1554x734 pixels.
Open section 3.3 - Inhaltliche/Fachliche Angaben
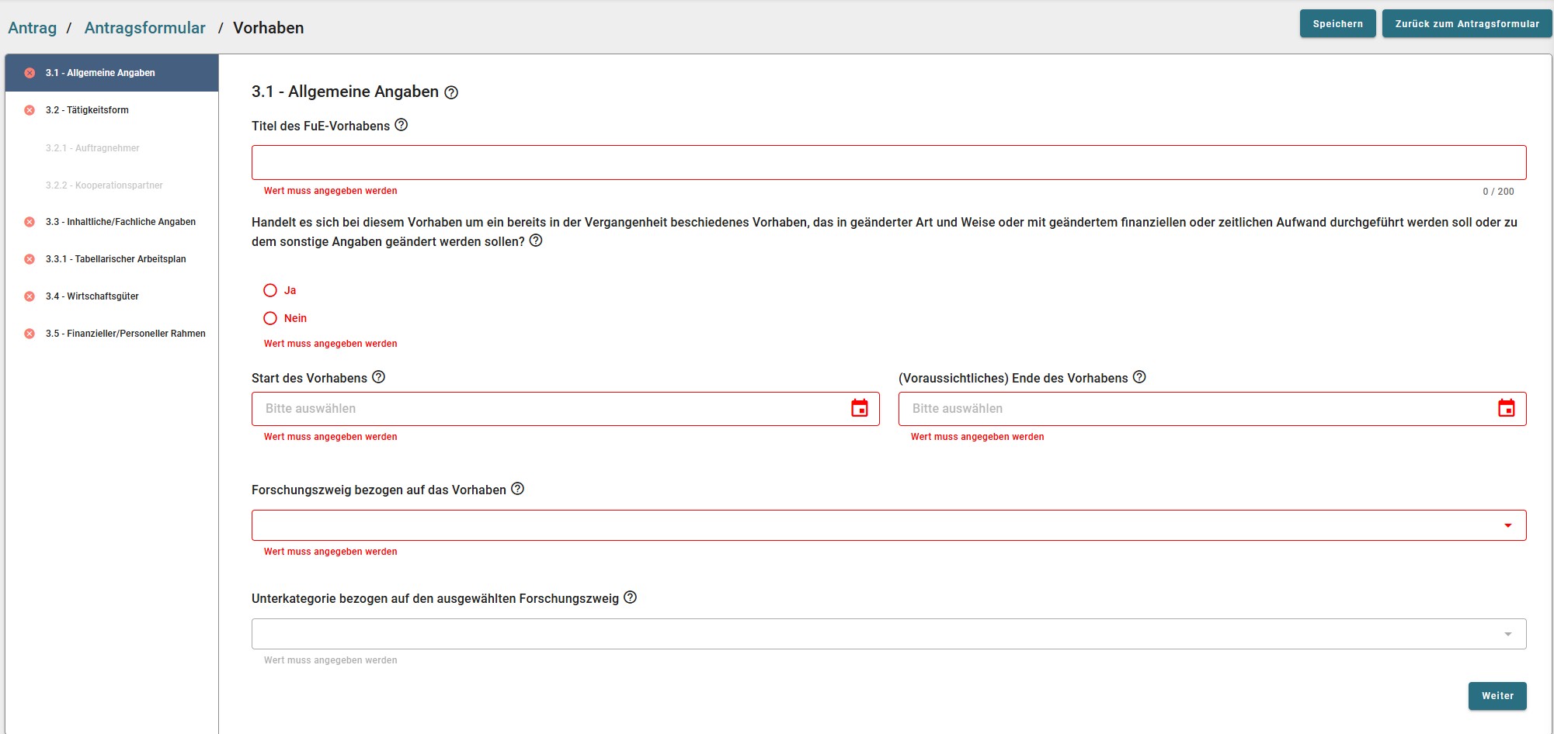point(112,222)
